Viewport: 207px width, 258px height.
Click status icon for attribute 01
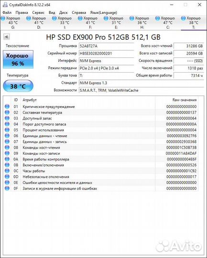7,107
